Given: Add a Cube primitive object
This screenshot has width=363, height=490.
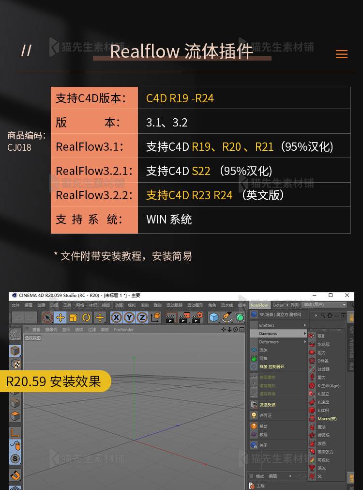Looking at the screenshot, I should click(214, 317).
